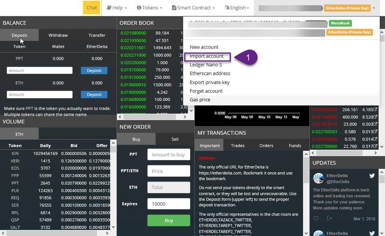
Task: Click order book price 0.019700000
Action: click(x=133, y=70)
